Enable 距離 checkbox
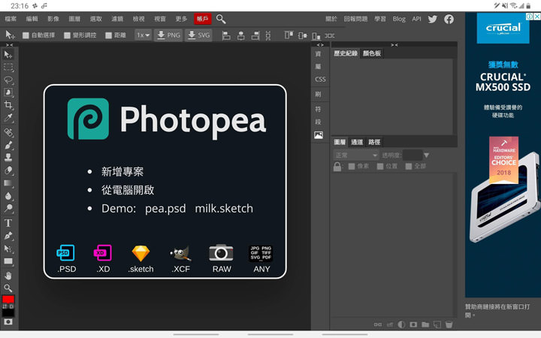Image resolution: width=541 pixels, height=338 pixels. click(109, 35)
